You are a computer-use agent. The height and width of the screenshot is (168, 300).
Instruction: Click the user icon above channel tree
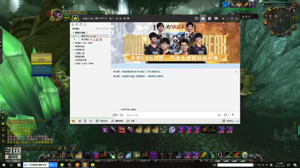(73, 25)
